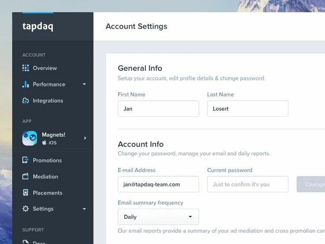This screenshot has width=325, height=244.
Task: Click the SUPPORT section label
Action: tap(33, 230)
